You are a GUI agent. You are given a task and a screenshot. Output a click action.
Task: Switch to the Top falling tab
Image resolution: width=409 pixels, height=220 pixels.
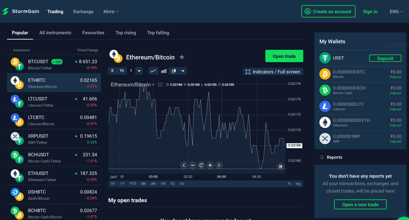[158, 33]
